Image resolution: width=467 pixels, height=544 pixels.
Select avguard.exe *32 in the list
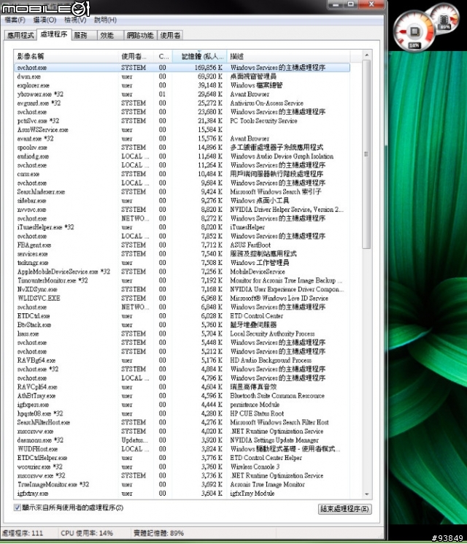point(182,103)
